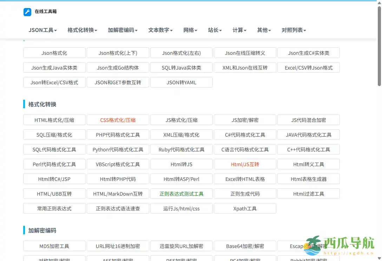Open the 网络 navigation menu
Image resolution: width=382 pixels, height=261 pixels.
[x=190, y=30]
